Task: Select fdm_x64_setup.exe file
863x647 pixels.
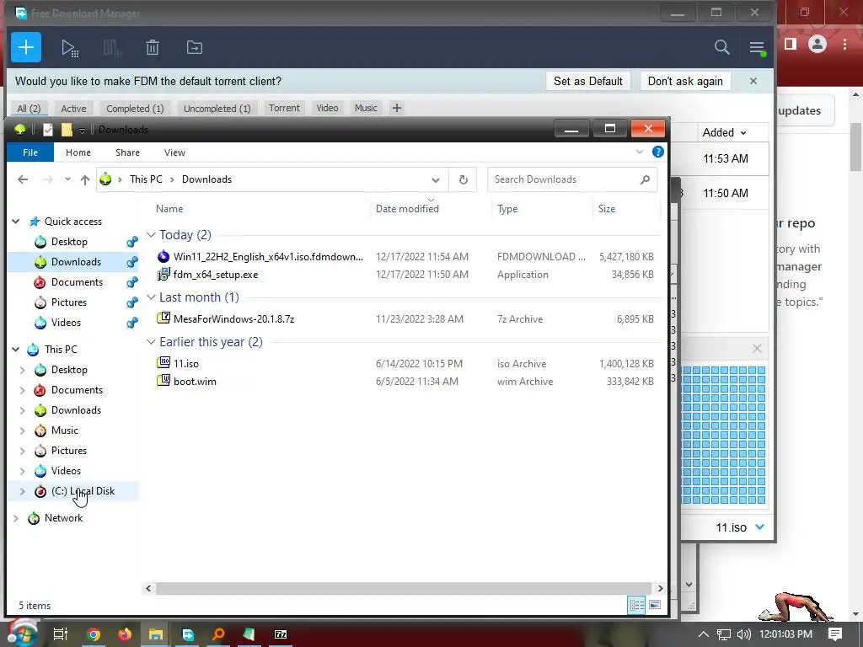Action: (x=215, y=275)
